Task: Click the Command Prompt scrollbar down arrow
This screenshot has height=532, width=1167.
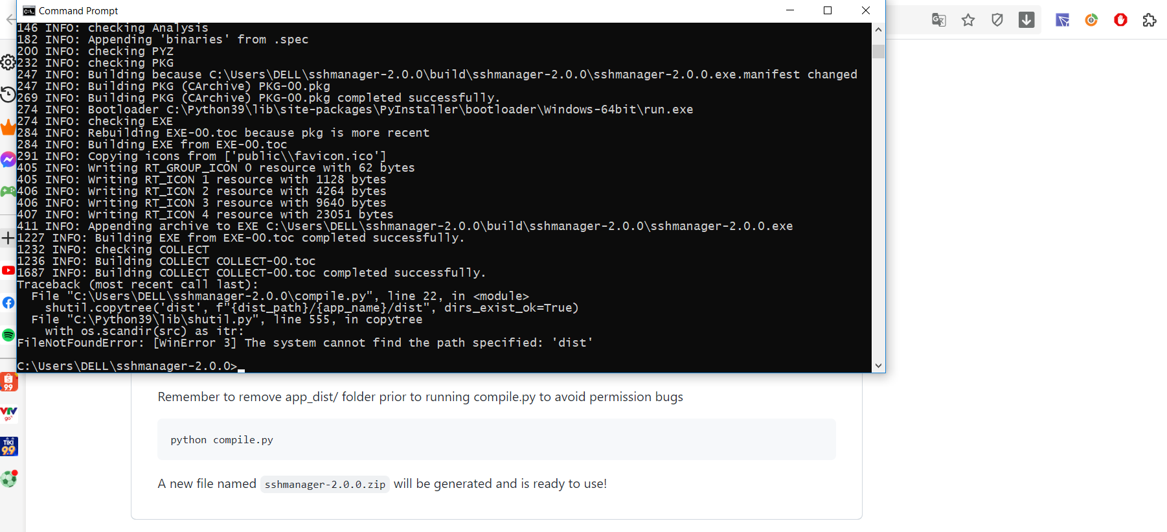Action: point(878,365)
